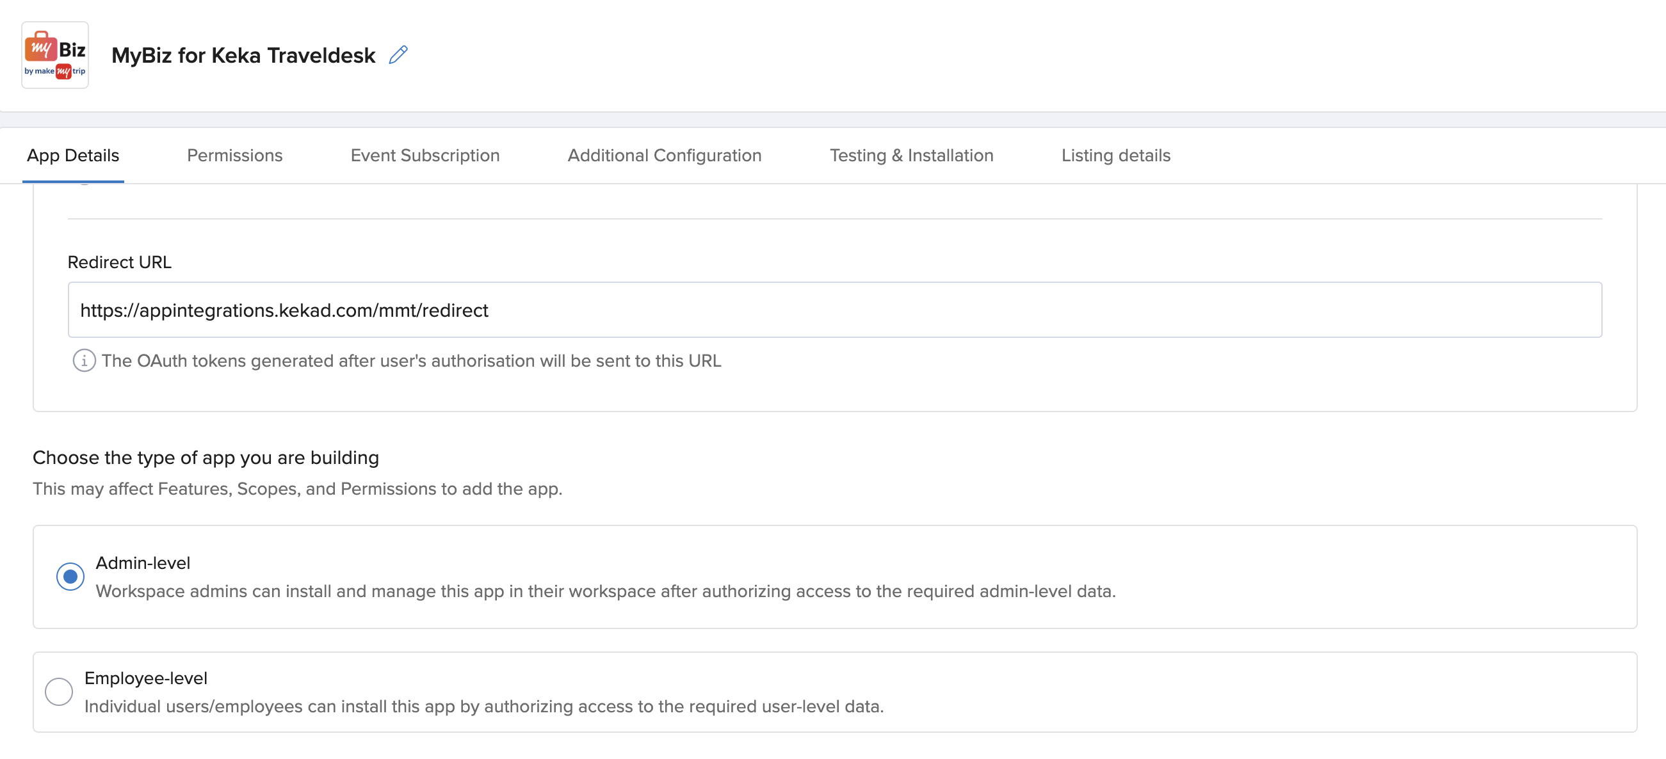The width and height of the screenshot is (1666, 759).
Task: Click the Admin-level description text
Action: (605, 591)
